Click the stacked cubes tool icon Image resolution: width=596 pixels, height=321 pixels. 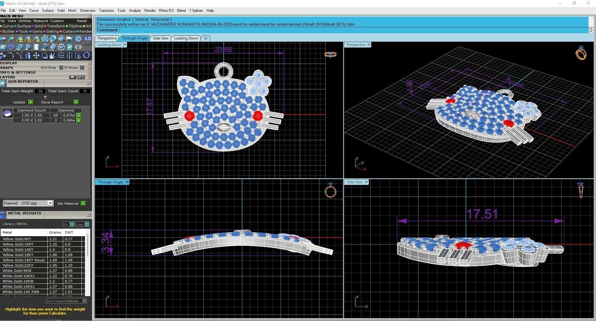(x=3, y=56)
